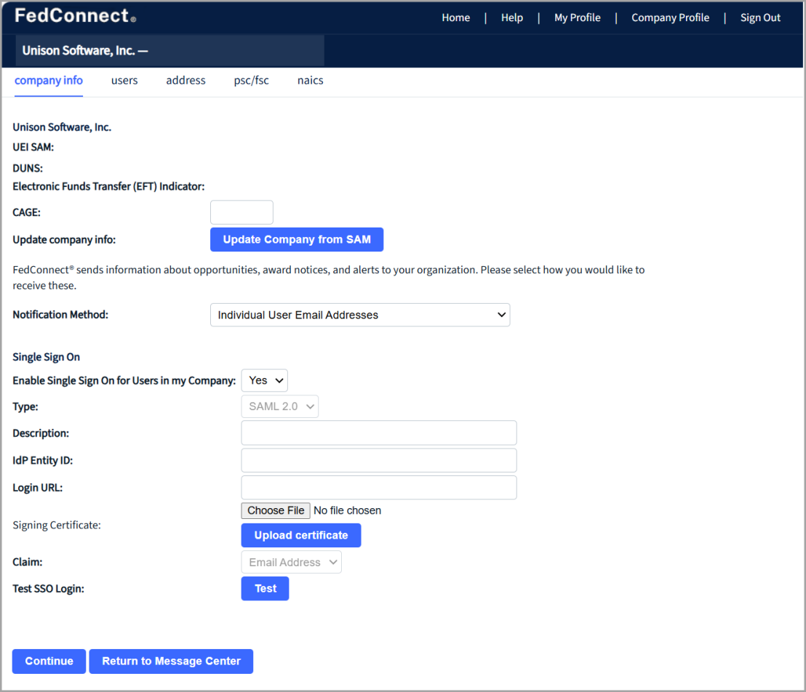The height and width of the screenshot is (692, 806).
Task: Click Return to Message Center button
Action: (171, 661)
